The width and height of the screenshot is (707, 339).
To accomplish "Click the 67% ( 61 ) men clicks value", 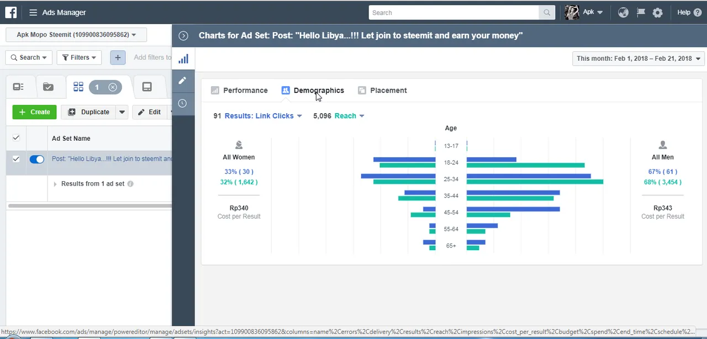I will point(663,172).
